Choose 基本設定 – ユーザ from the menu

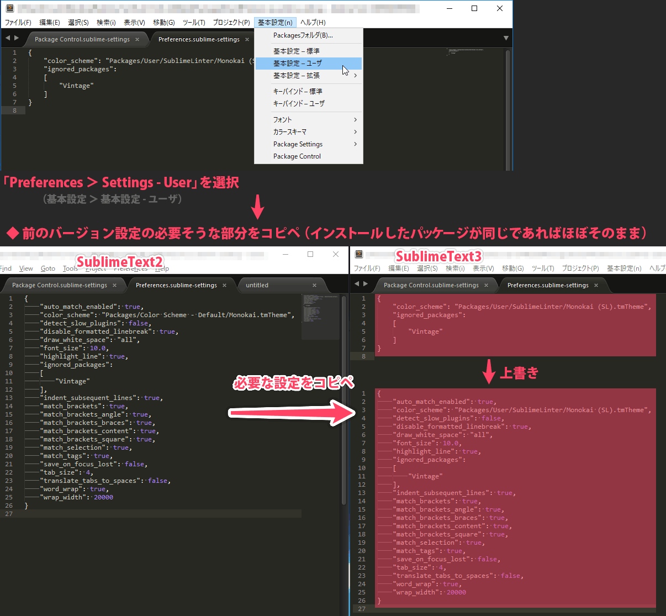coord(309,64)
